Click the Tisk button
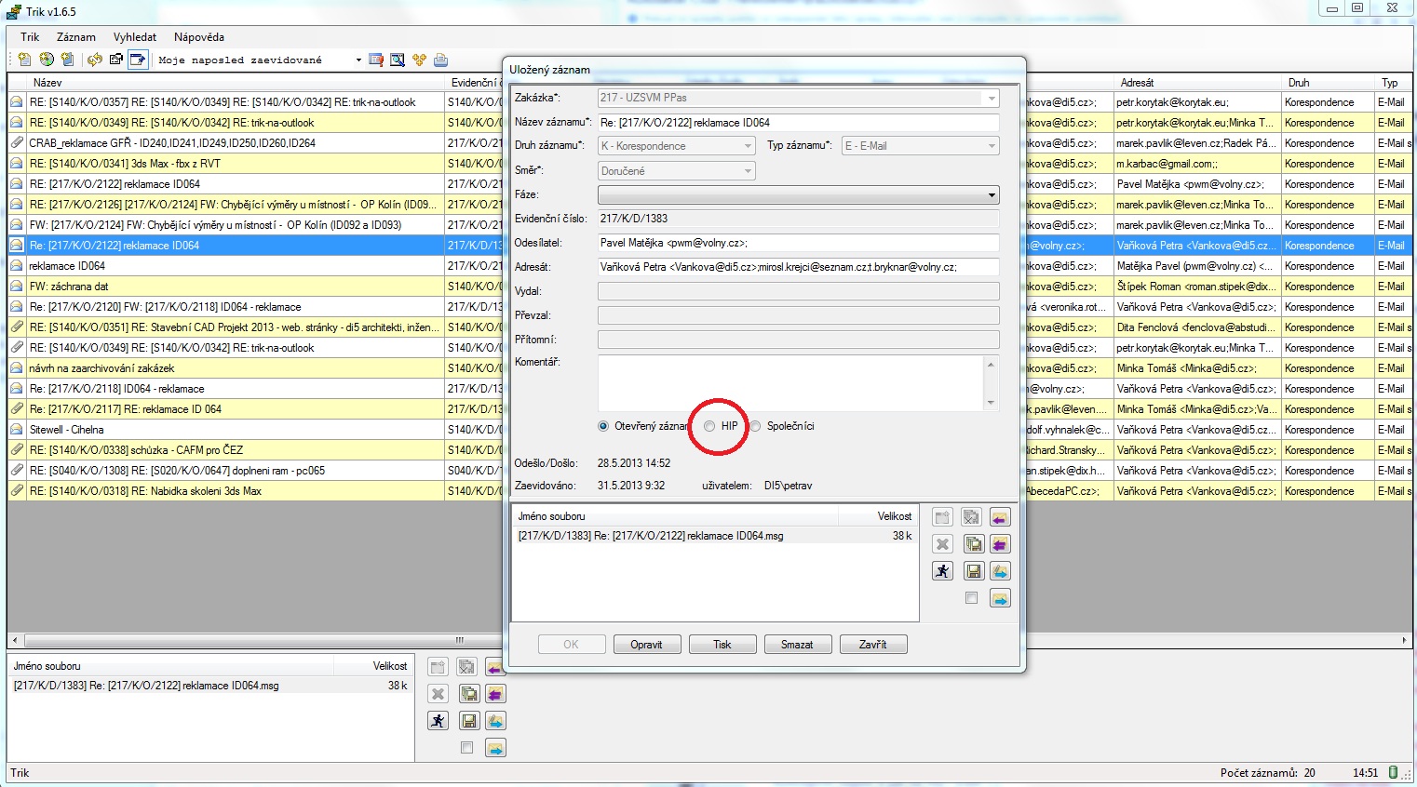Viewport: 1417px width, 787px height. (x=722, y=645)
